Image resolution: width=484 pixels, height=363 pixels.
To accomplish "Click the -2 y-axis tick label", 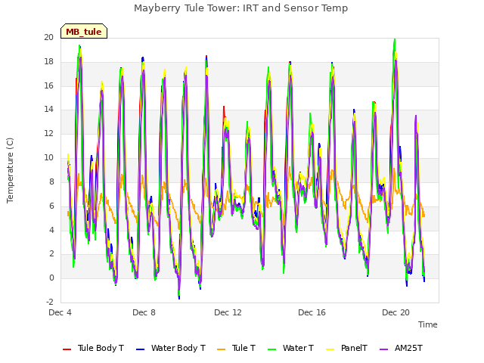I will coord(50,302).
